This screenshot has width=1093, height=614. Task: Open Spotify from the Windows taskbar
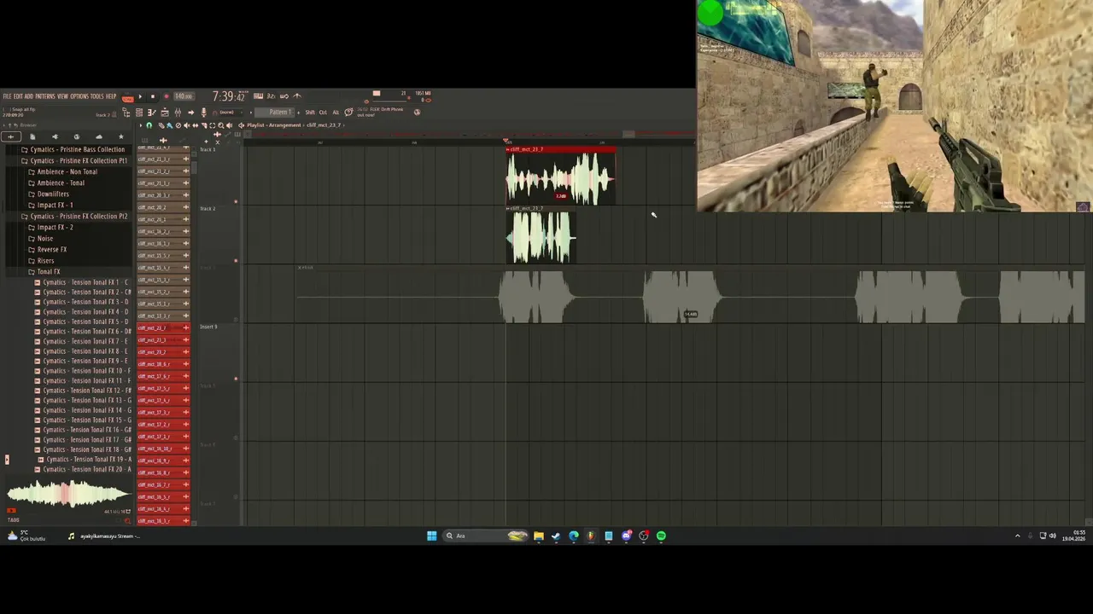661,536
